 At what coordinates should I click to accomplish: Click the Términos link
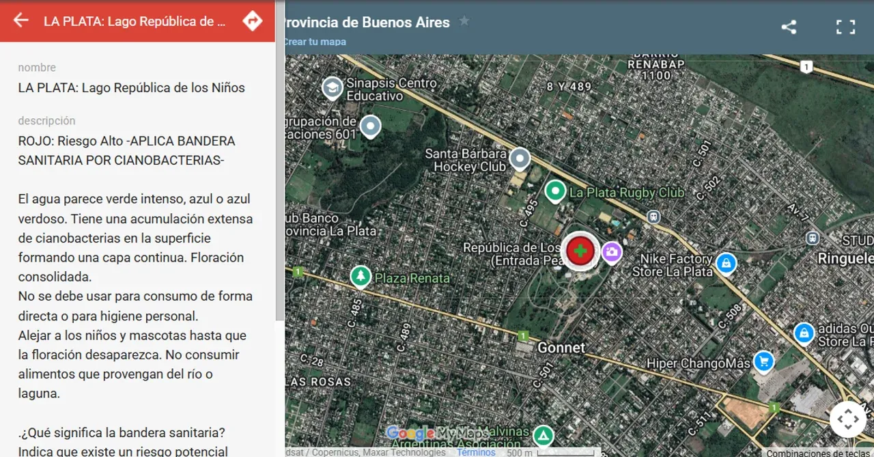476,452
